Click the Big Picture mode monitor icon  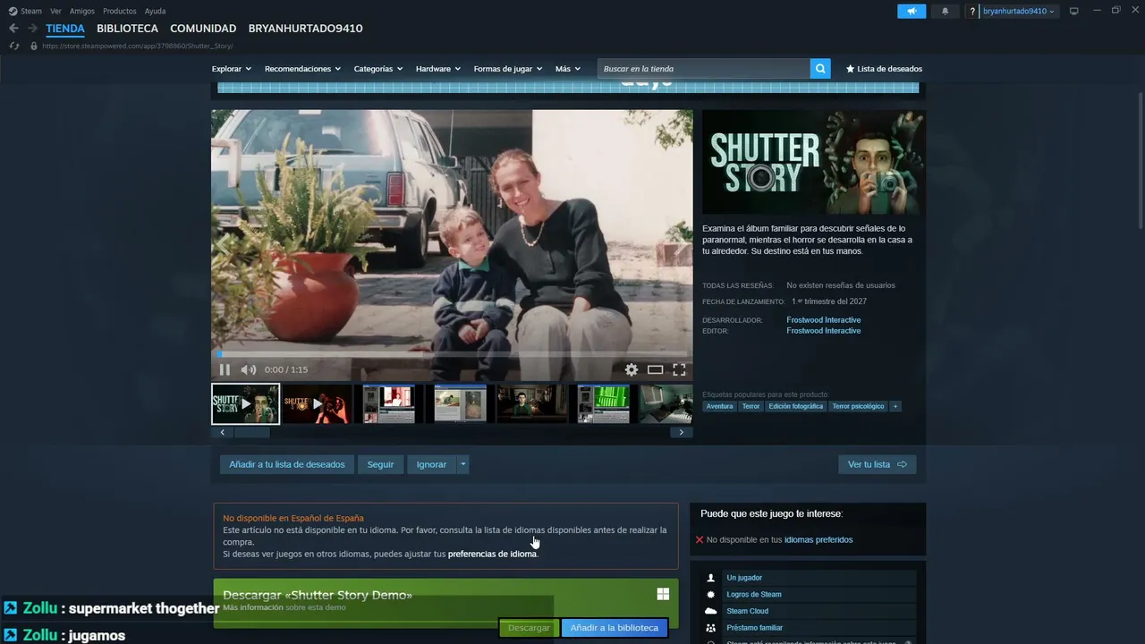1074,11
